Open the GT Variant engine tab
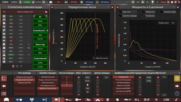 tap(105, 2)
